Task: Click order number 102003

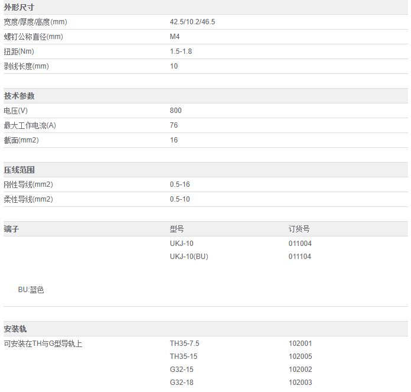Action: click(x=300, y=383)
